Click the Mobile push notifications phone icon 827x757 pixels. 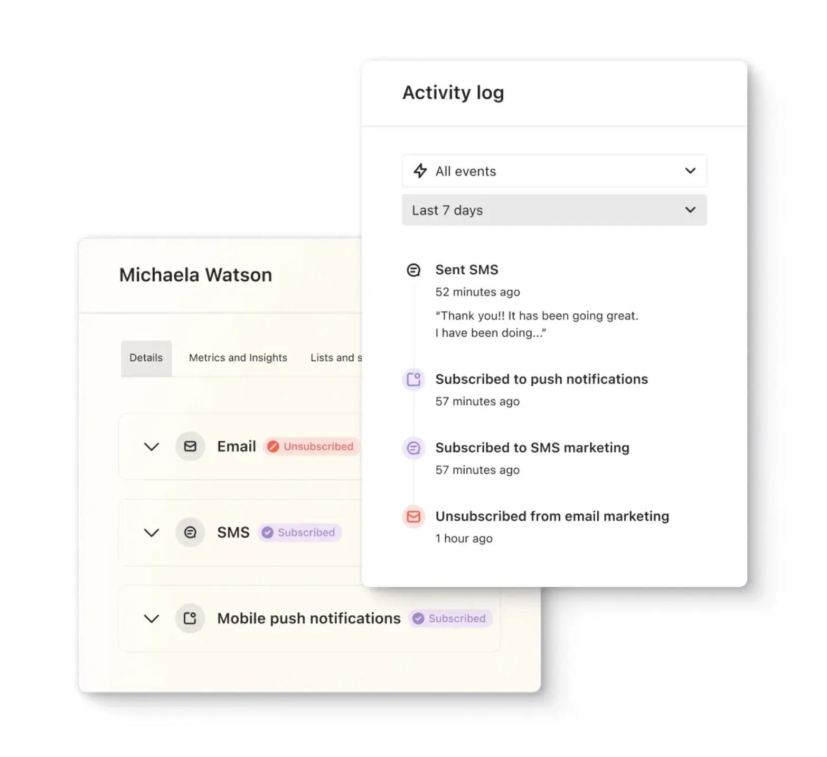click(190, 618)
